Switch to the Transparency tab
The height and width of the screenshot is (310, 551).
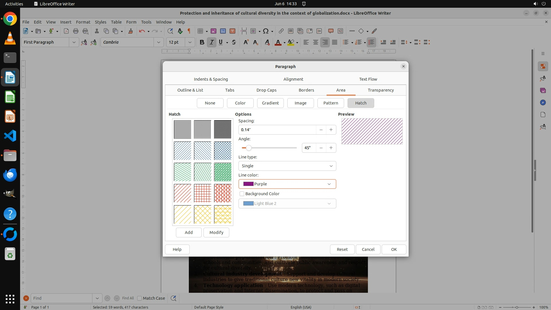(x=381, y=90)
